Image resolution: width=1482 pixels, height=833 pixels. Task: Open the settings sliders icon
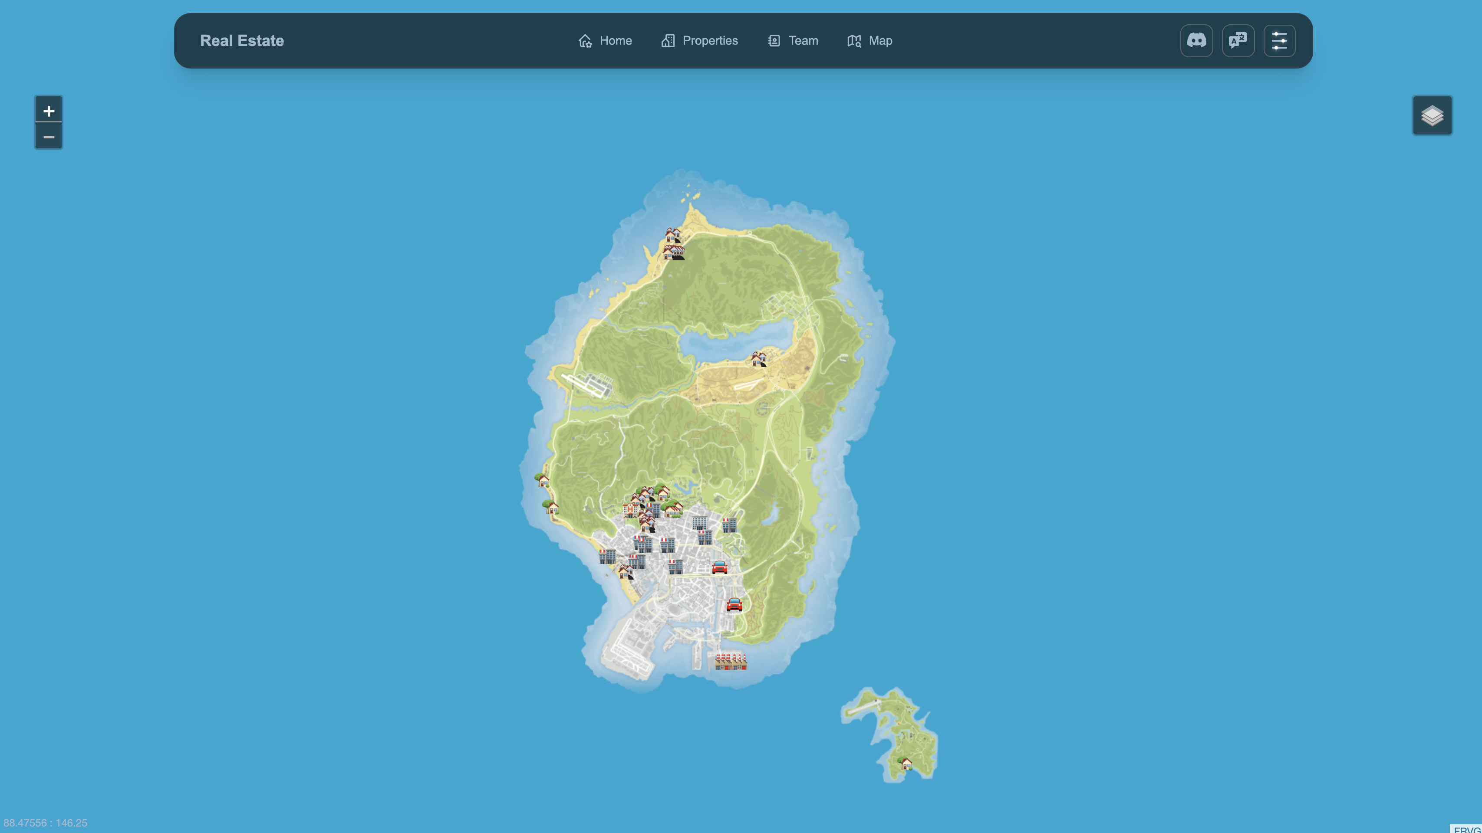click(x=1279, y=40)
